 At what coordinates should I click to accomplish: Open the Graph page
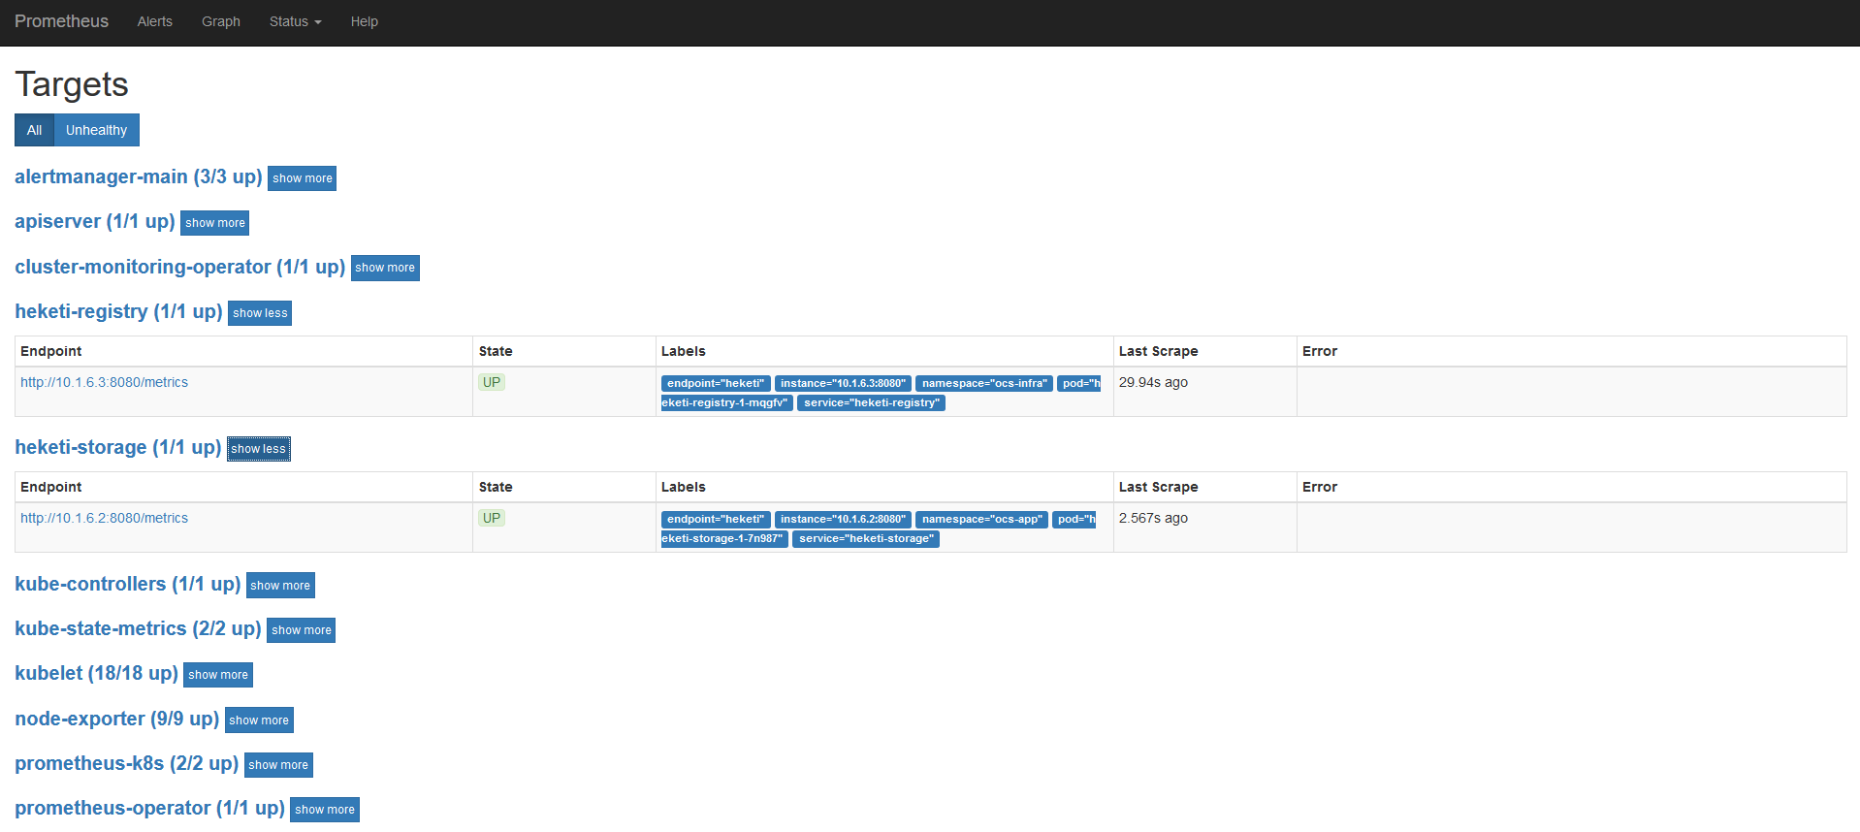pyautogui.click(x=220, y=21)
